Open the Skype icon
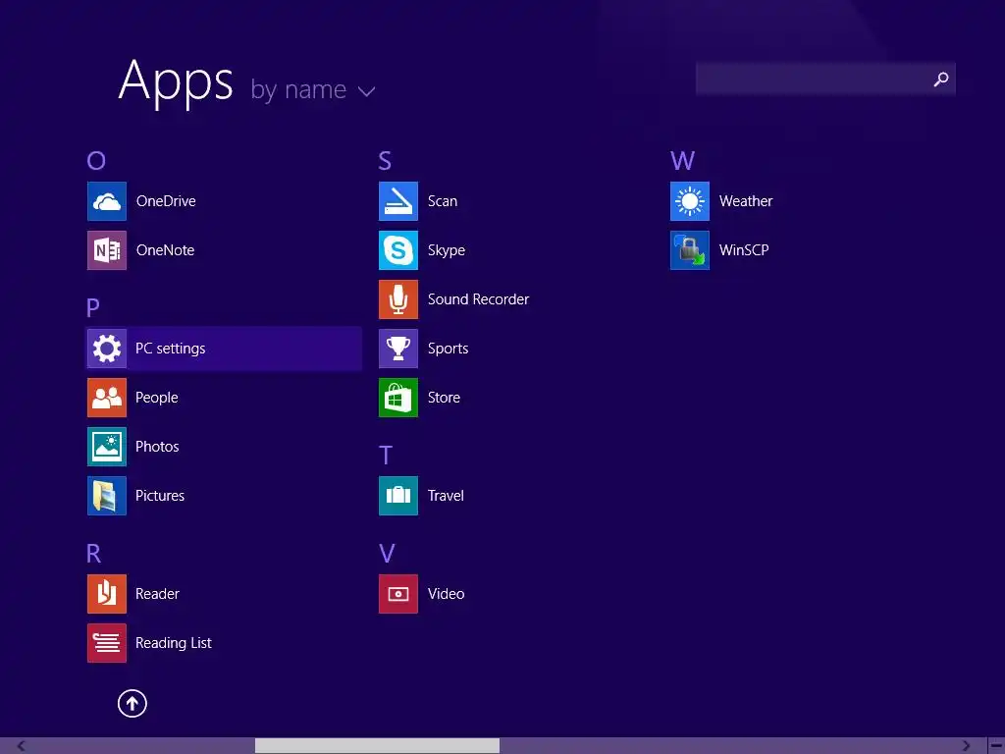The image size is (1005, 754). coord(398,250)
